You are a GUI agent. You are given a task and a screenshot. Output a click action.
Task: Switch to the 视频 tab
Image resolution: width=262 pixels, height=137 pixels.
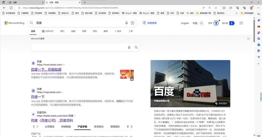click(x=73, y=31)
